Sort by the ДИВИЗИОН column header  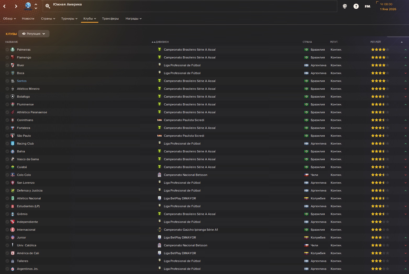[162, 42]
